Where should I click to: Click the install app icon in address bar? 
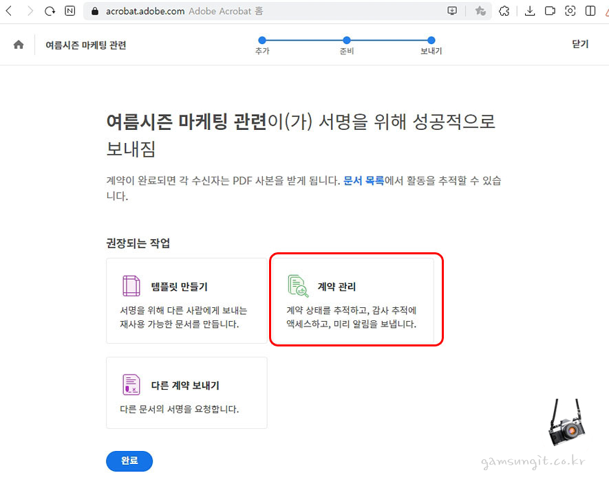[452, 11]
